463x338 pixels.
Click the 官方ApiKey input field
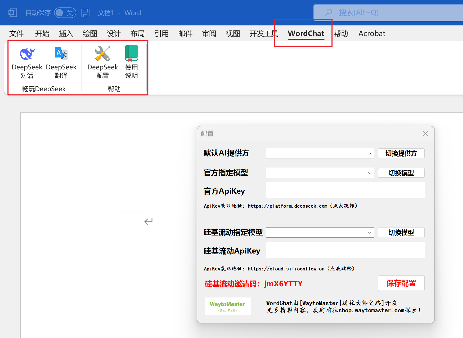point(345,190)
